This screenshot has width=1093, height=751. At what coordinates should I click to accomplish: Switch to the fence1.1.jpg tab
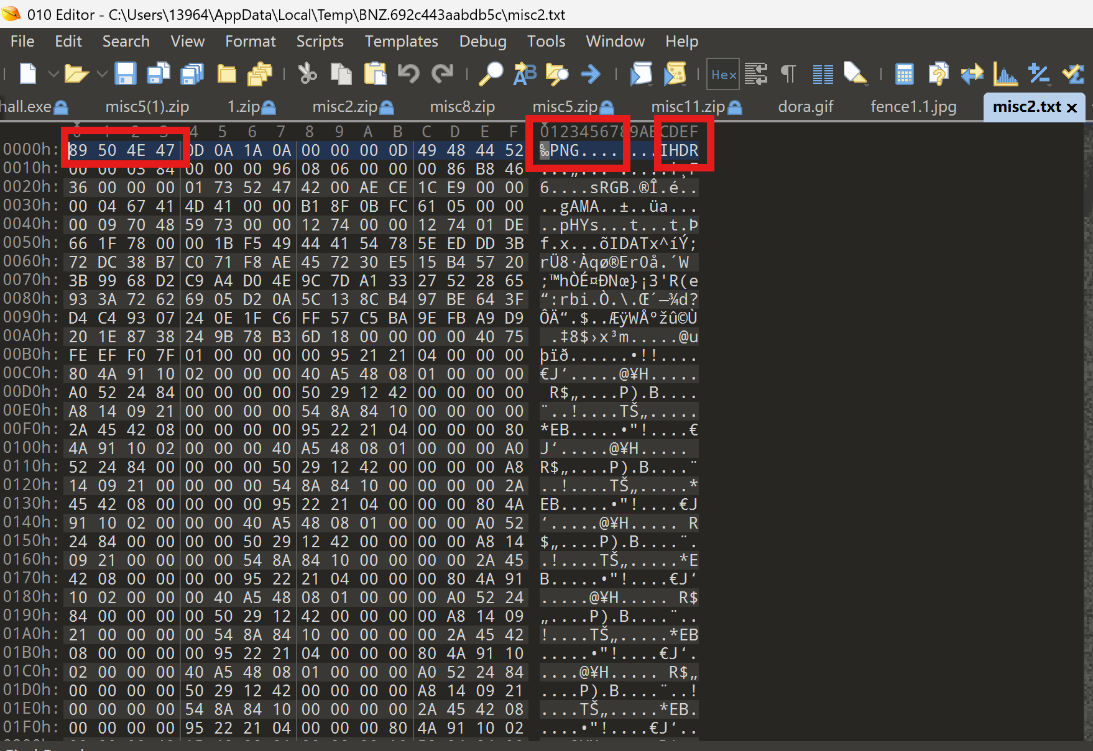tap(913, 106)
